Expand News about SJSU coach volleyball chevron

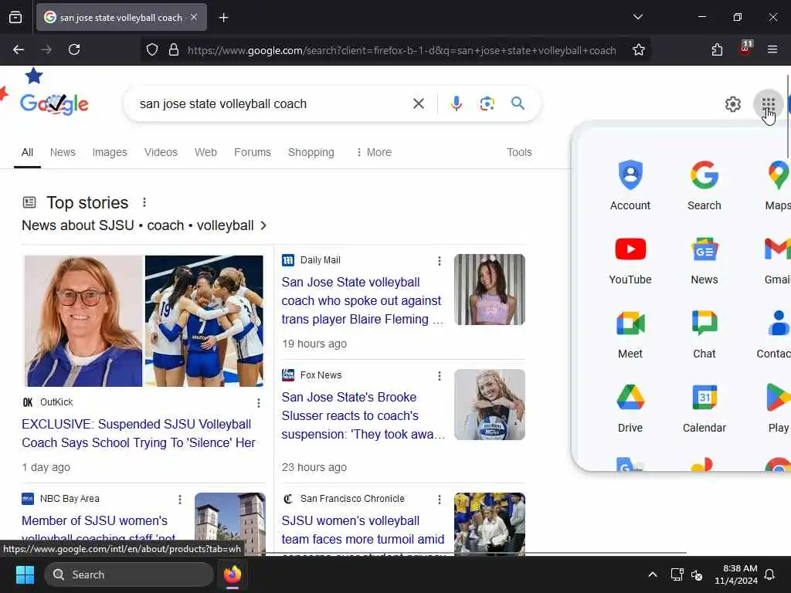pyautogui.click(x=263, y=225)
